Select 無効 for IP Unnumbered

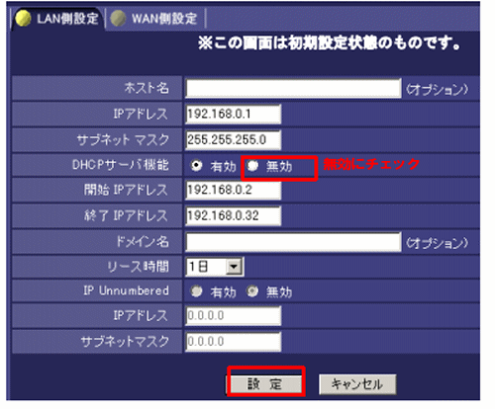click(252, 291)
